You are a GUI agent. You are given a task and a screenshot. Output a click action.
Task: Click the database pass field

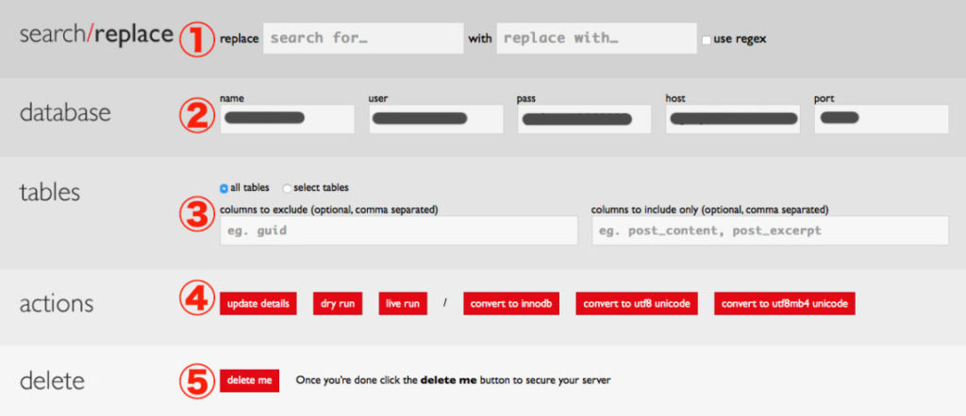point(584,119)
